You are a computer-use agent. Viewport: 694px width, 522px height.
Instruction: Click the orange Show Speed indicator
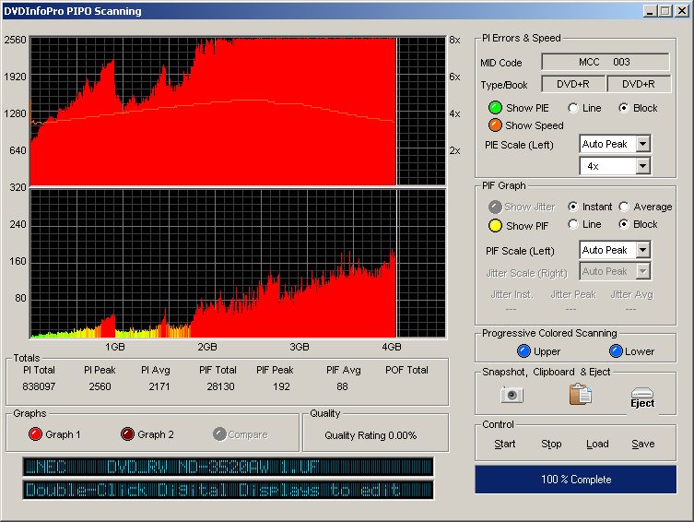pos(495,125)
